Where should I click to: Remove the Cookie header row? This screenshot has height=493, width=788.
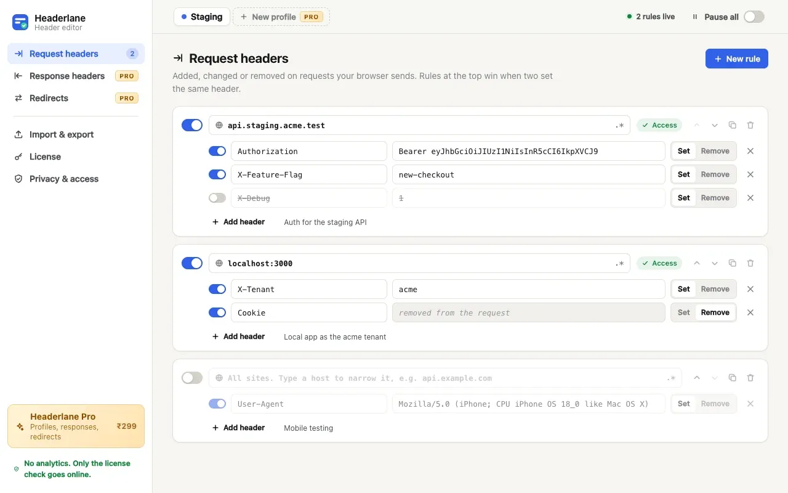pyautogui.click(x=750, y=312)
